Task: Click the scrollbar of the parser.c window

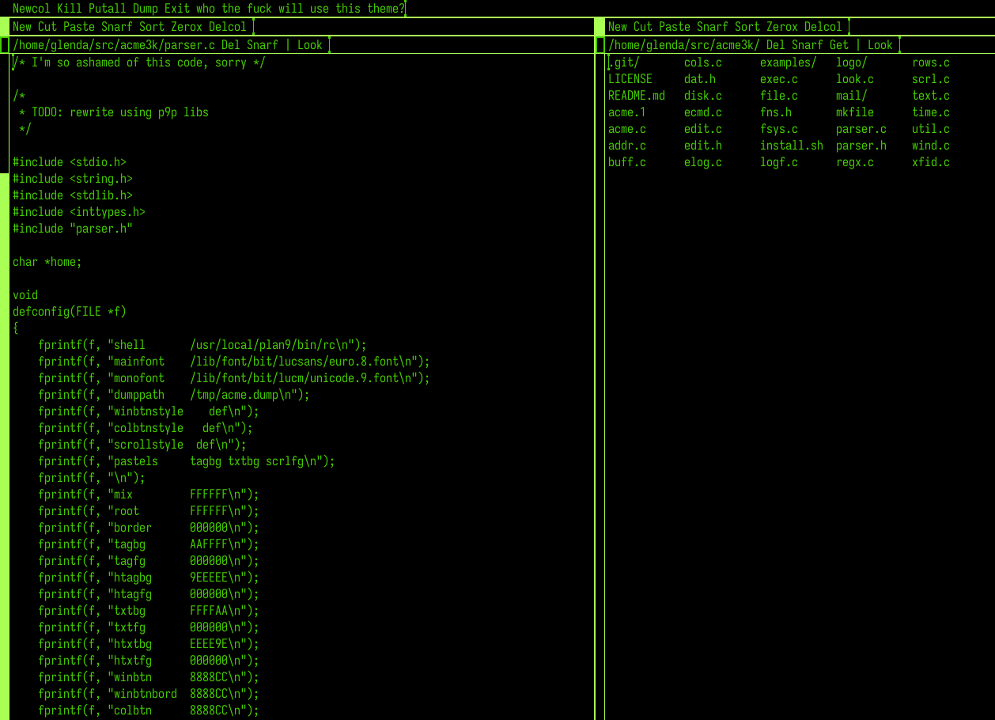Action: click(4, 387)
